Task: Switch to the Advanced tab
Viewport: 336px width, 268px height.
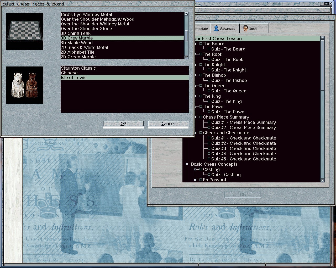Action: (x=225, y=29)
